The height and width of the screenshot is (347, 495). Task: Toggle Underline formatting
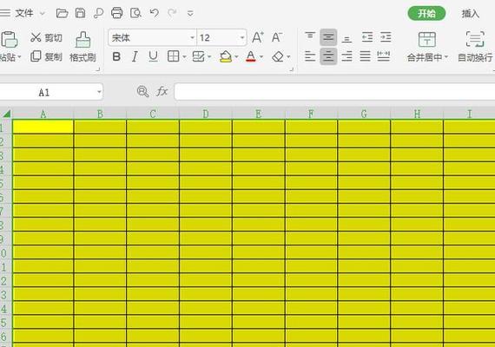coord(153,56)
